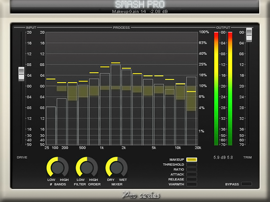
Task: Click the yellow marker above the tallest band
Action: (x=116, y=63)
